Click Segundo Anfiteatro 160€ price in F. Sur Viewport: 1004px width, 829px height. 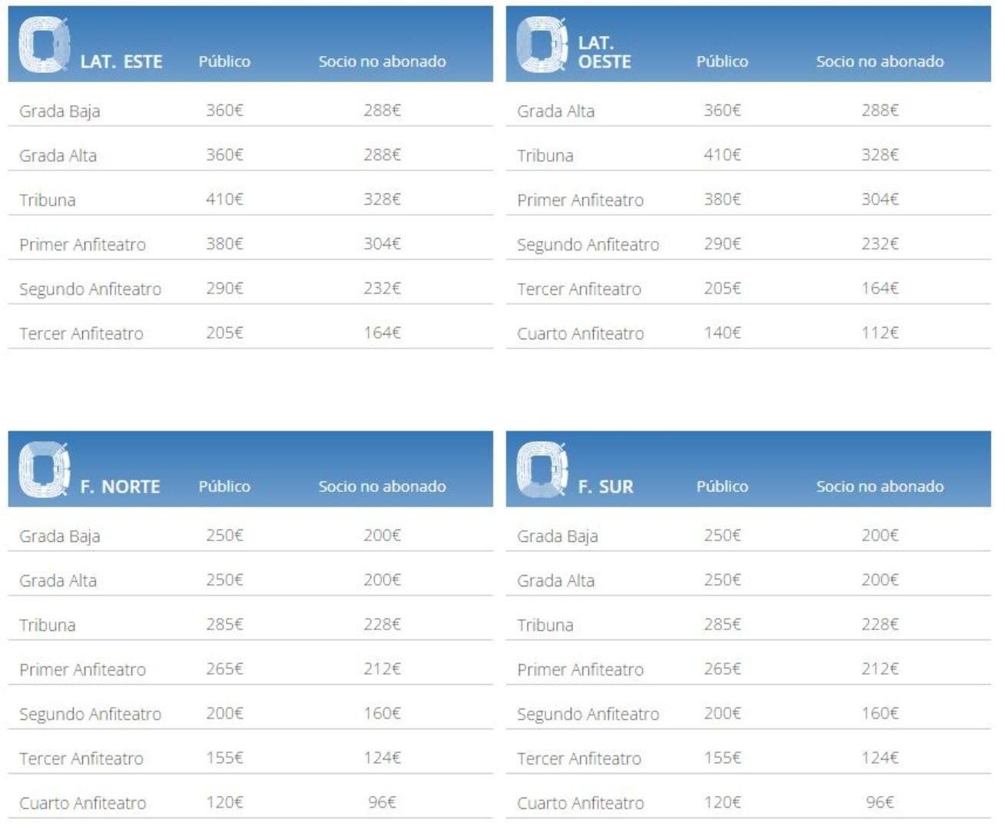coord(880,714)
